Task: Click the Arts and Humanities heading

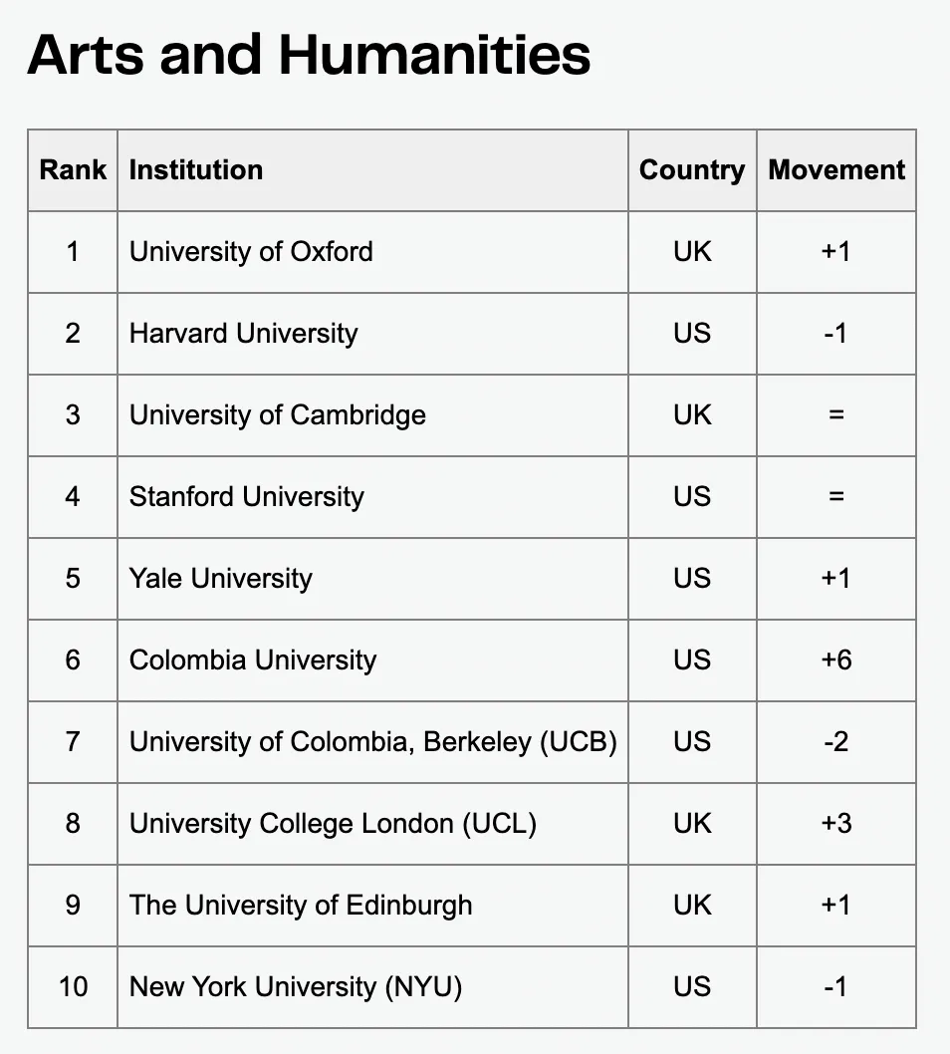Action: click(x=309, y=54)
